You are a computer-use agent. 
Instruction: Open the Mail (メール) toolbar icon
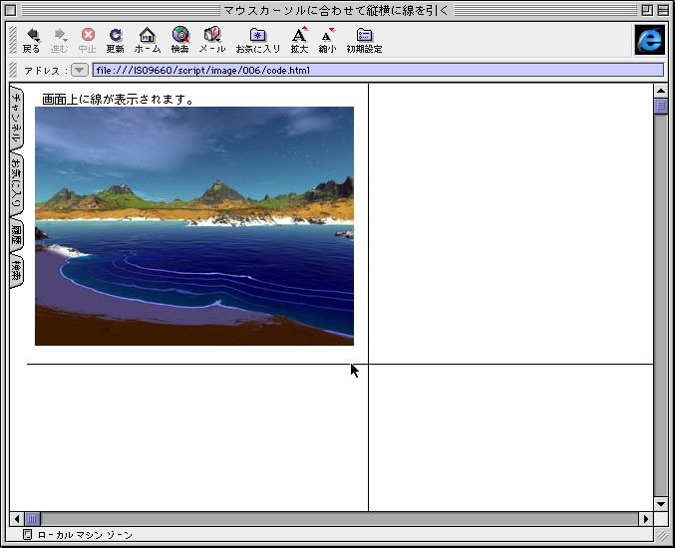point(212,41)
